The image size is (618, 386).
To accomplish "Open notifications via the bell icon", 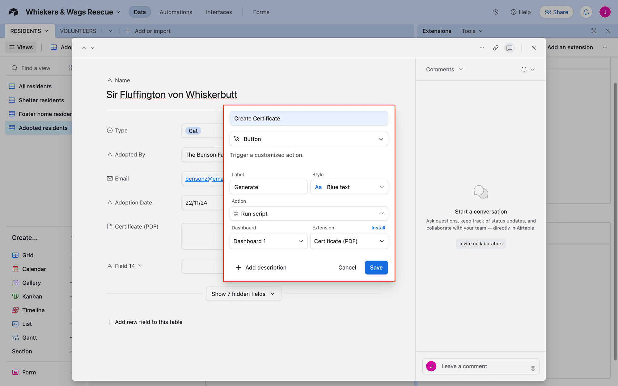I will (x=586, y=12).
